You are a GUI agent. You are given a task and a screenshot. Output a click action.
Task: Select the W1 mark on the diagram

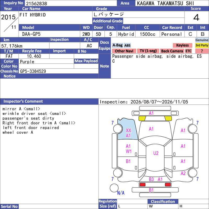[129, 152]
